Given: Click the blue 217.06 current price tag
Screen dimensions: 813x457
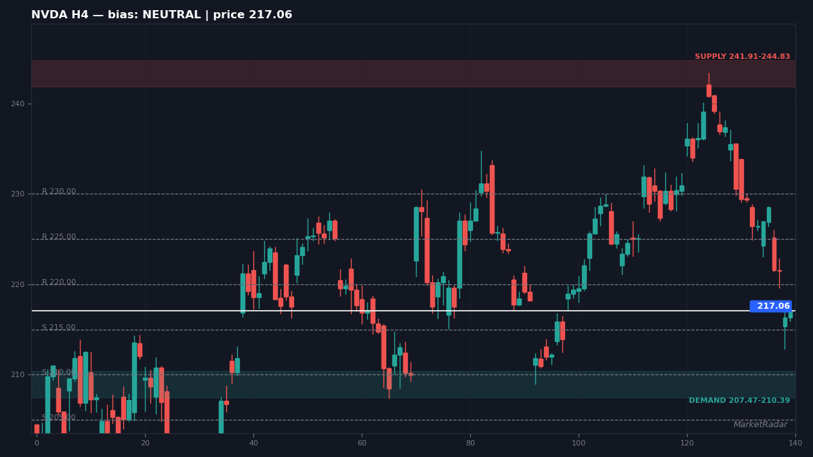Looking at the screenshot, I should point(771,306).
